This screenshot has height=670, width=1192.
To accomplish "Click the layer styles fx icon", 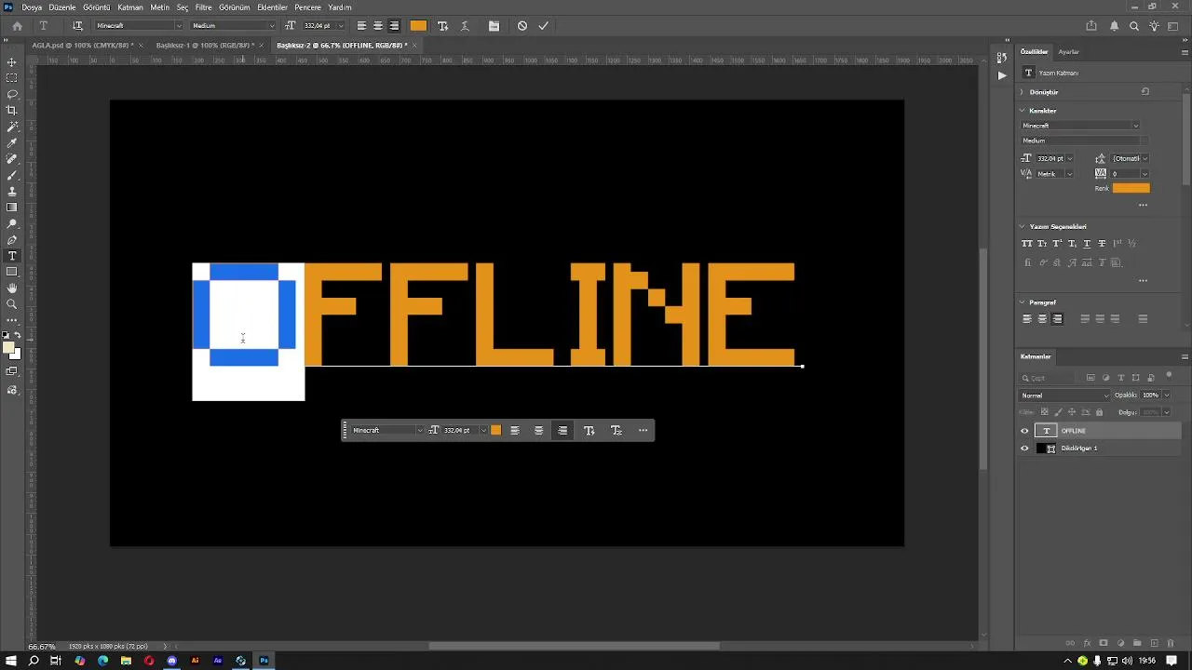I will pos(1087,643).
